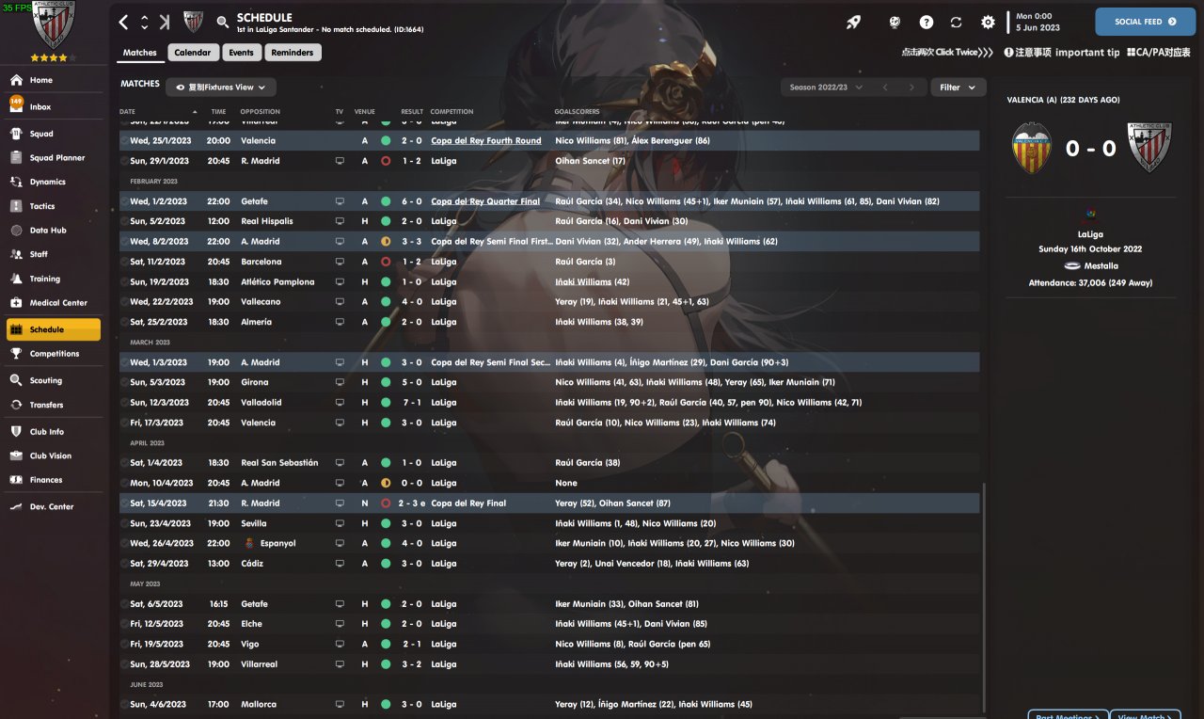This screenshot has height=719, width=1204.
Task: Open the Copa del Rey Quarter Final link
Action: coord(485,201)
